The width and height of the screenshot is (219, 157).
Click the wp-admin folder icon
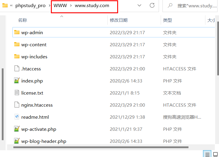click(x=17, y=32)
